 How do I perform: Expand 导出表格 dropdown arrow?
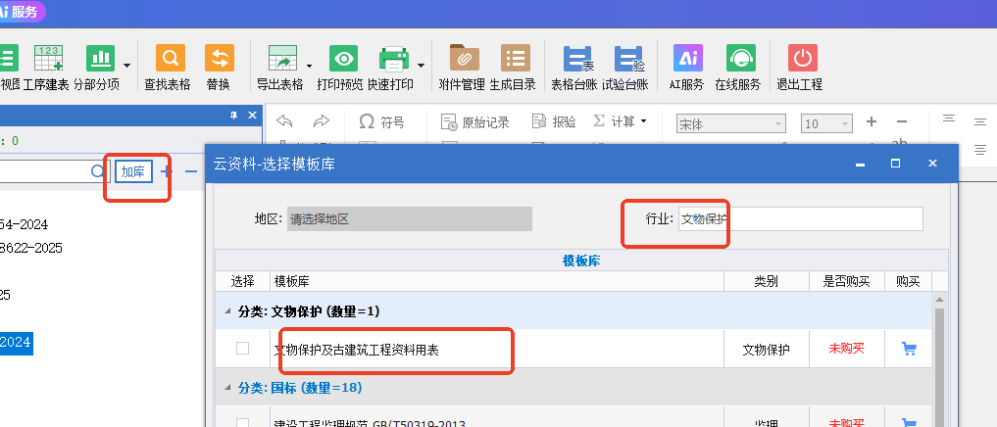310,66
